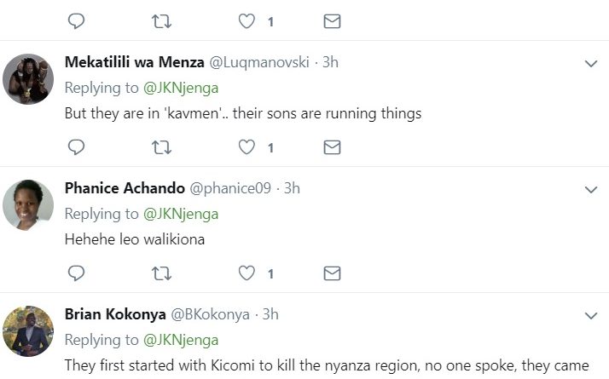Retweet 'Hehehe leo walikiona' tweet
This screenshot has height=379, width=609.
[x=161, y=273]
